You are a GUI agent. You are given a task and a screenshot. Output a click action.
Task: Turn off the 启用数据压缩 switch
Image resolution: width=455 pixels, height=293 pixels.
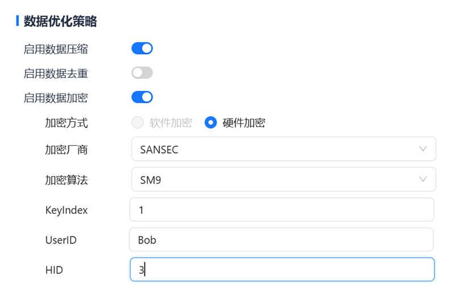142,48
